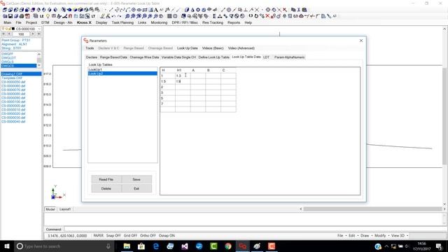Click the Delete button

[x=106, y=188]
